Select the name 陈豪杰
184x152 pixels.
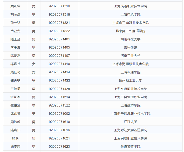pyautogui.click(x=15, y=56)
